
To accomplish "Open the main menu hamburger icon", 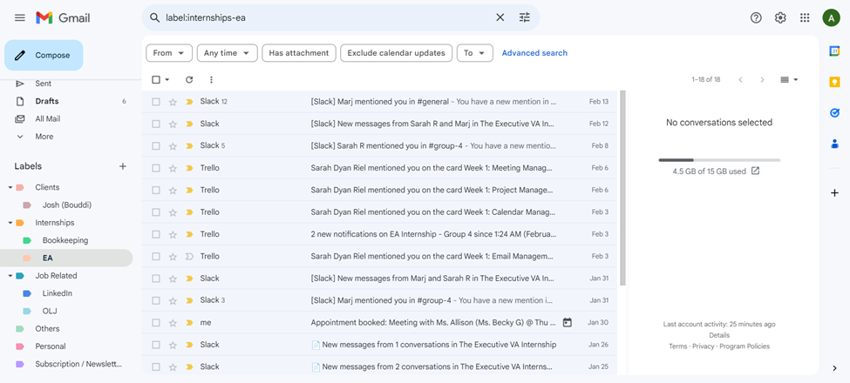I will 19,17.
